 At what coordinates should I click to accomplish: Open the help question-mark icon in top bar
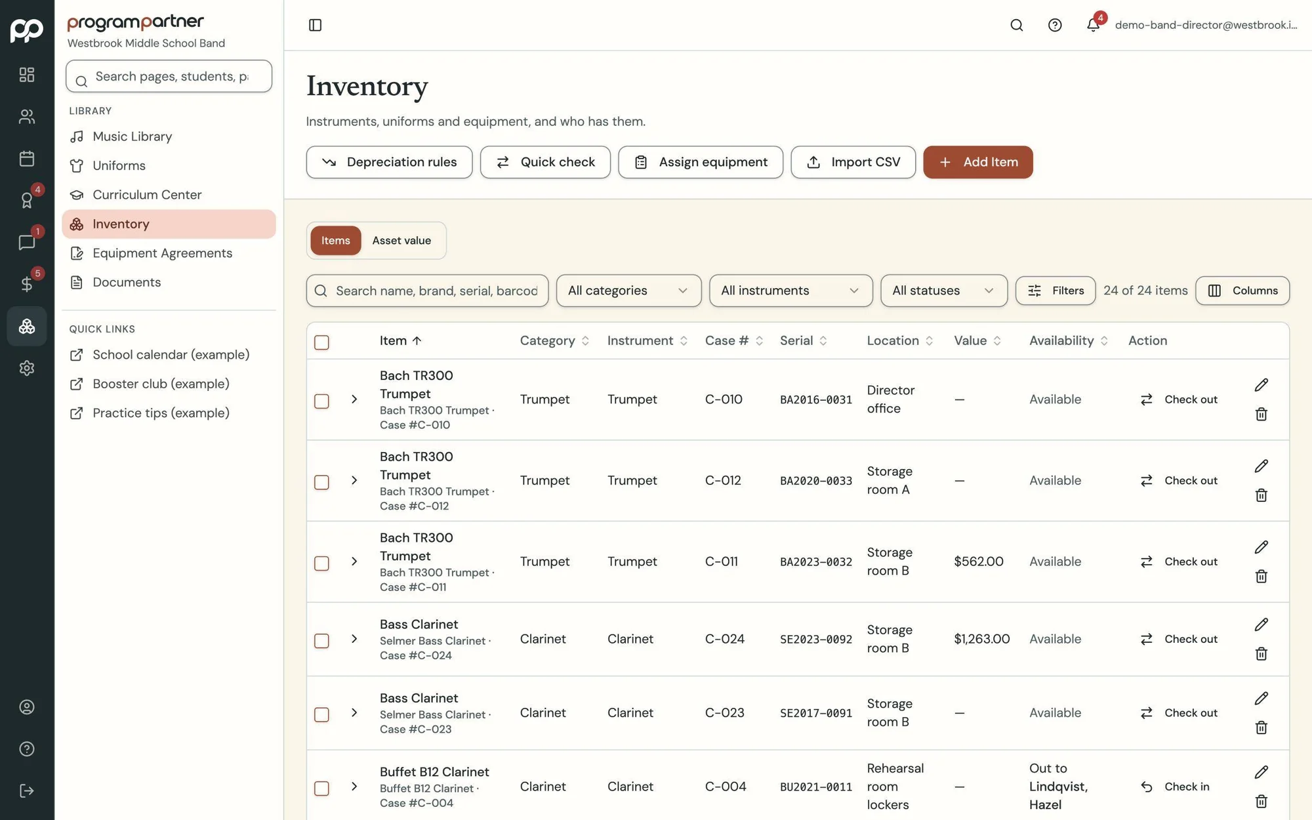[x=1054, y=25]
